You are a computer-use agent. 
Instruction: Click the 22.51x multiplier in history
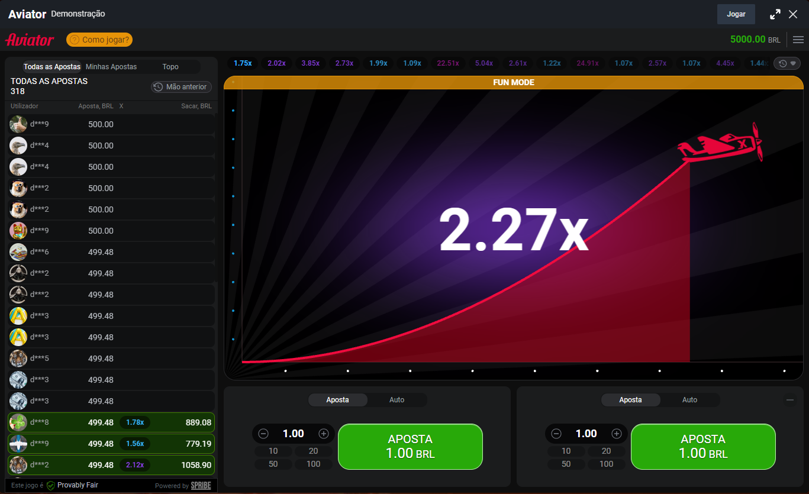(448, 63)
